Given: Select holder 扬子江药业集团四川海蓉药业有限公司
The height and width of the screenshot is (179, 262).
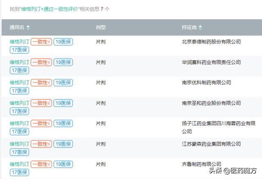Looking at the screenshot, I should (219, 127).
